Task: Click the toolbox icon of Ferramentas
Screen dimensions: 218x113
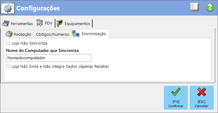Action: point(6,23)
